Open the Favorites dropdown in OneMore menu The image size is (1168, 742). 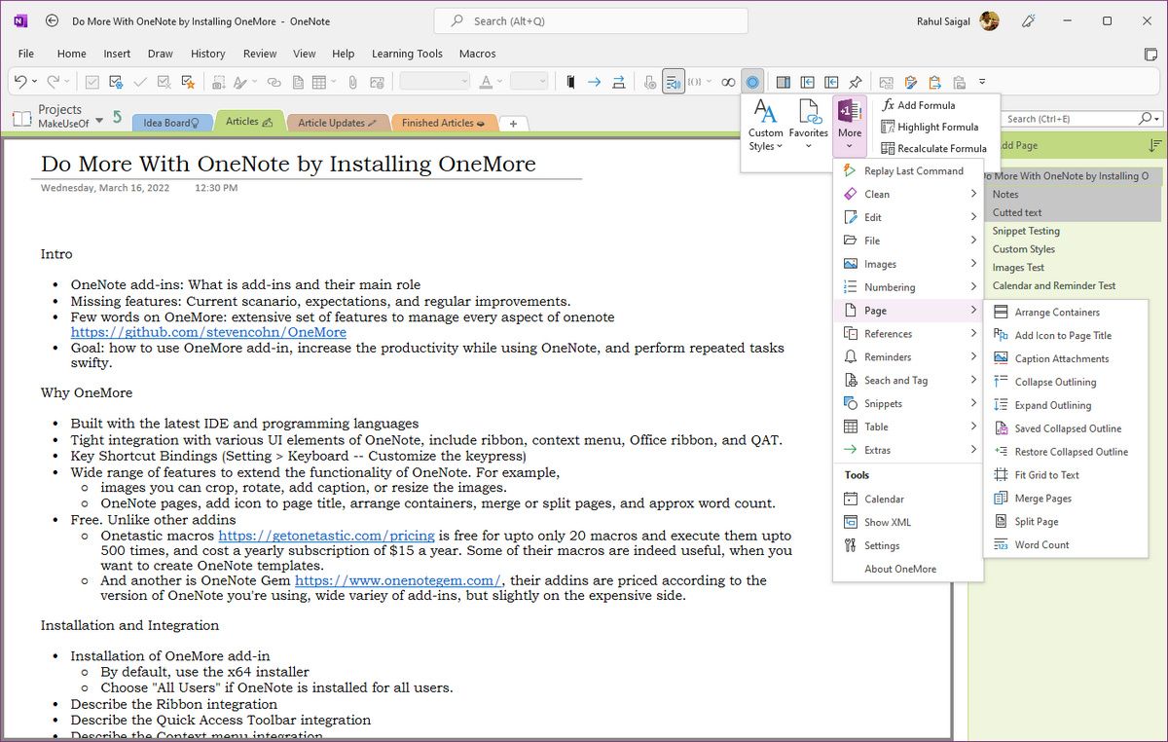point(808,126)
